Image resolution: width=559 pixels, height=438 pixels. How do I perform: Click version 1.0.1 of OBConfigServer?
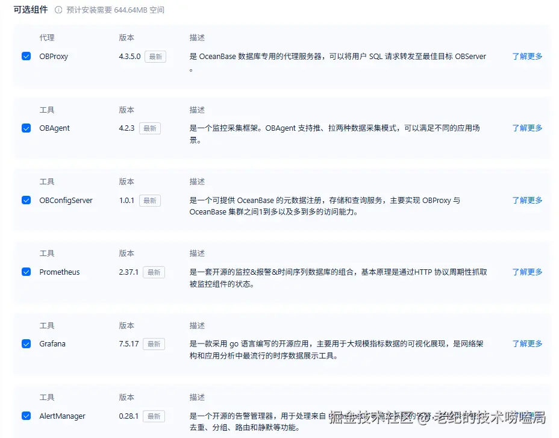click(x=126, y=201)
